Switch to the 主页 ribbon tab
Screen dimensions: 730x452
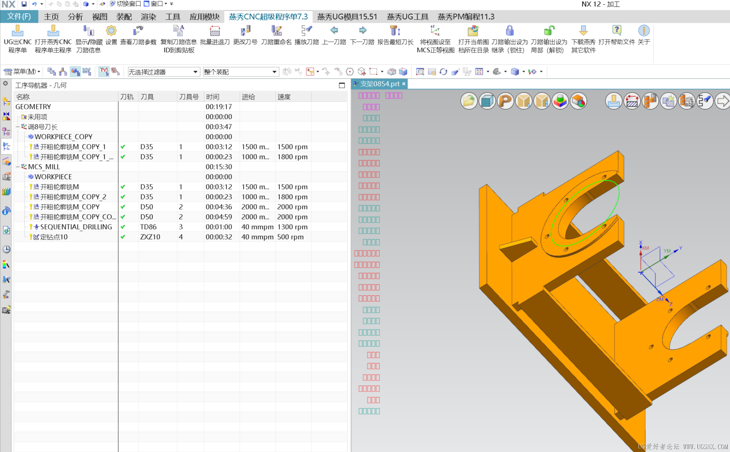coord(51,17)
